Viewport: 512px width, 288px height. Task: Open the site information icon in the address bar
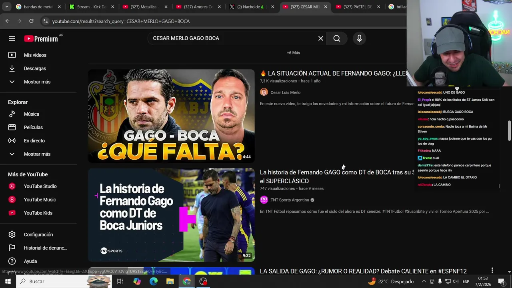point(45,21)
